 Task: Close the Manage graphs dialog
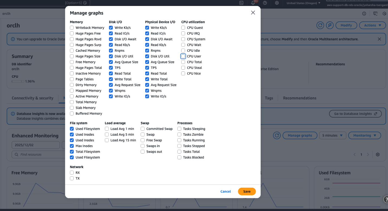[x=253, y=13]
